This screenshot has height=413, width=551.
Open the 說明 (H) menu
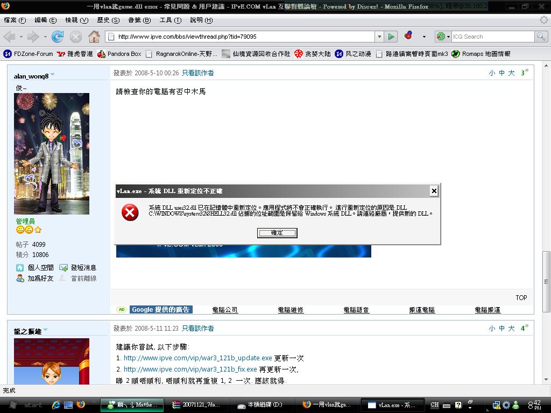pos(201,20)
